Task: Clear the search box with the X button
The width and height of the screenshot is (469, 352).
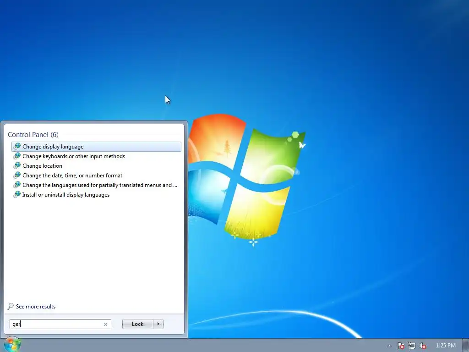Action: (105, 324)
